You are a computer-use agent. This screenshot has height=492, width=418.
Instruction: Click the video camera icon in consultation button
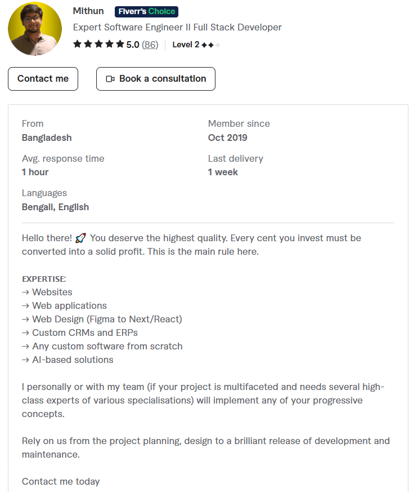click(x=110, y=79)
